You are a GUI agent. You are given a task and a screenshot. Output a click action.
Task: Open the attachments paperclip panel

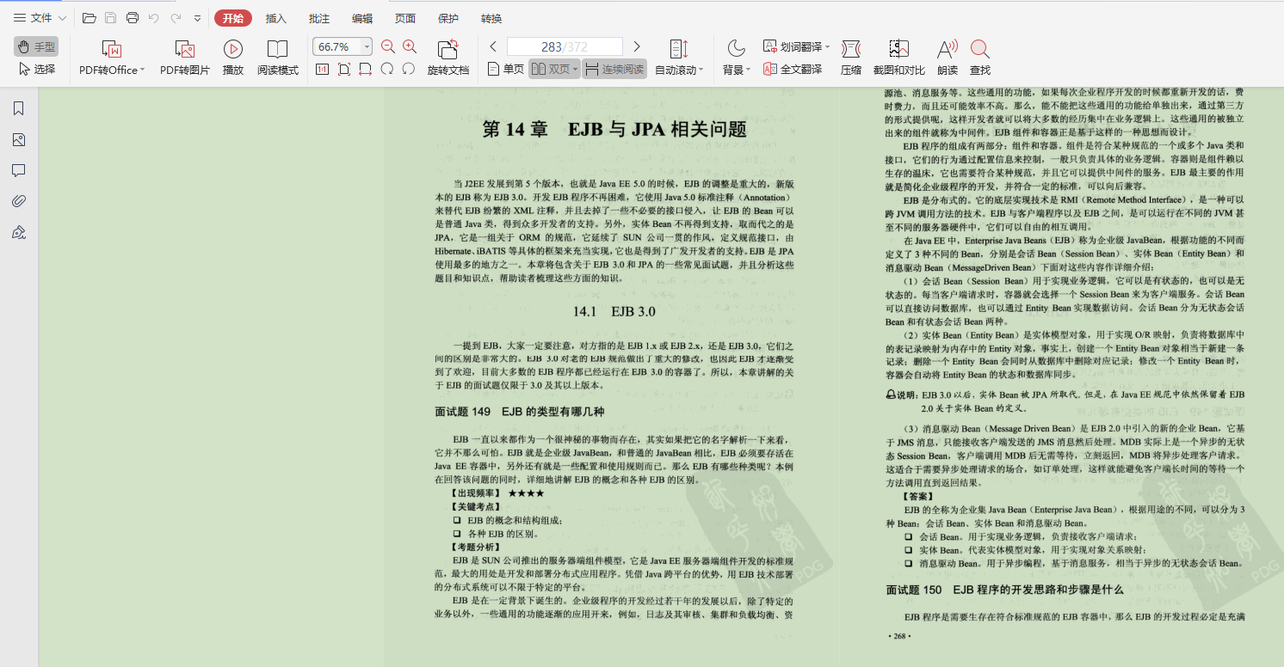(x=19, y=201)
